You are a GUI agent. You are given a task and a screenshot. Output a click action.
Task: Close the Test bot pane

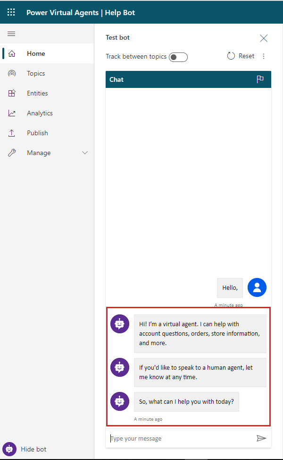264,38
